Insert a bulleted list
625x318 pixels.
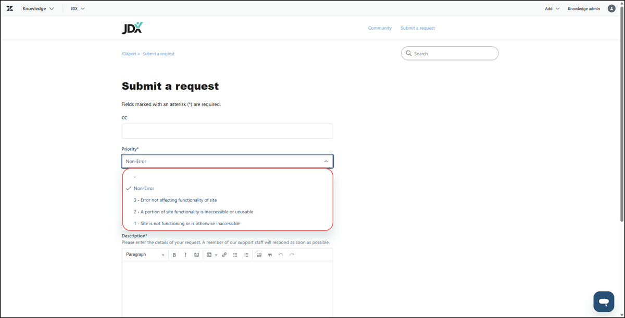(235, 255)
